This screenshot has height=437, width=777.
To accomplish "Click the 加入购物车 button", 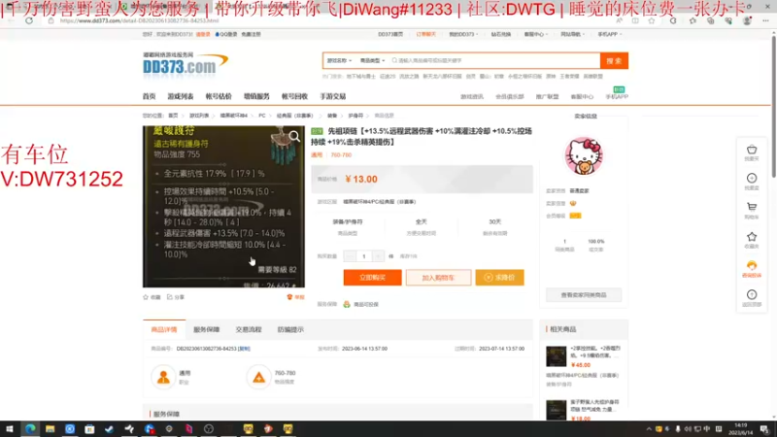I will 439,278.
